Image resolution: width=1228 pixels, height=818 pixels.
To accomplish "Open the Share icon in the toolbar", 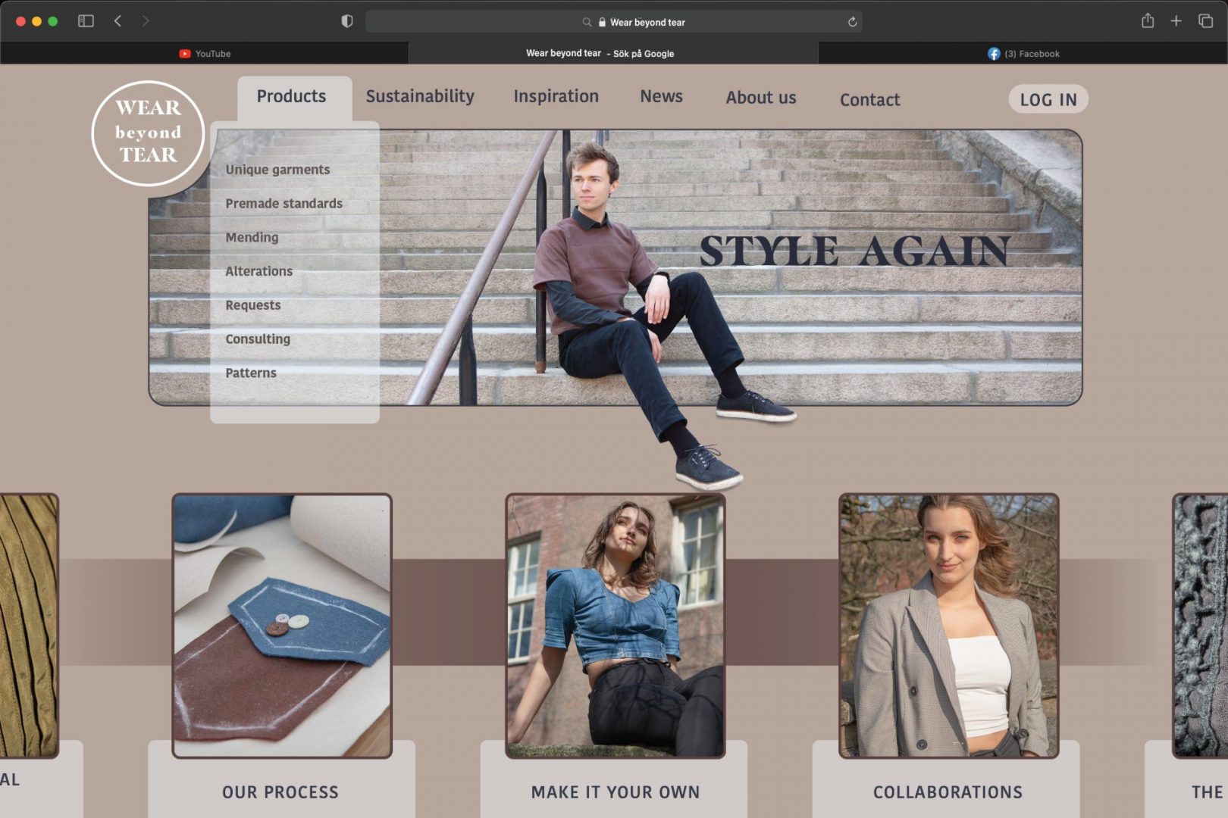I will tap(1148, 20).
